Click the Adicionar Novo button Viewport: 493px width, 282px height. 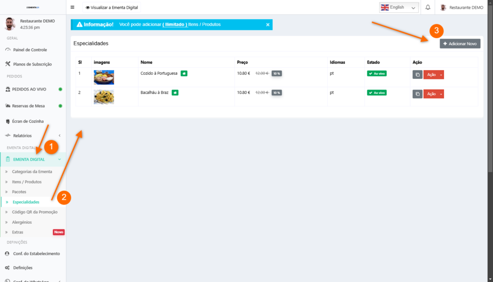point(460,44)
